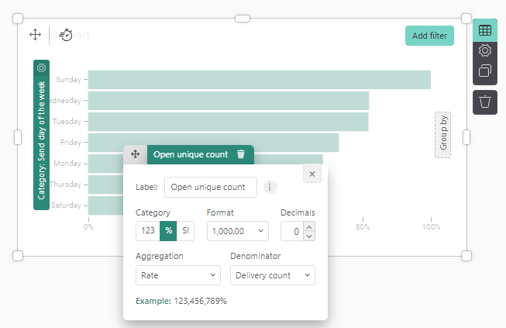Image resolution: width=506 pixels, height=328 pixels.
Task: Show label info tooltip icon
Action: [x=270, y=187]
